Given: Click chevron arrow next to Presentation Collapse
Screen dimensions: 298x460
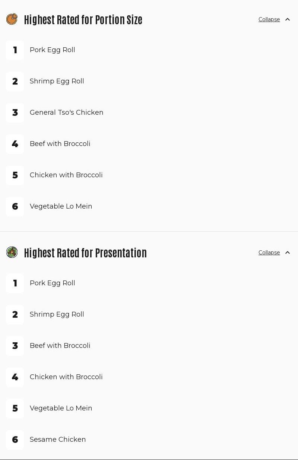Looking at the screenshot, I should pyautogui.click(x=288, y=253).
